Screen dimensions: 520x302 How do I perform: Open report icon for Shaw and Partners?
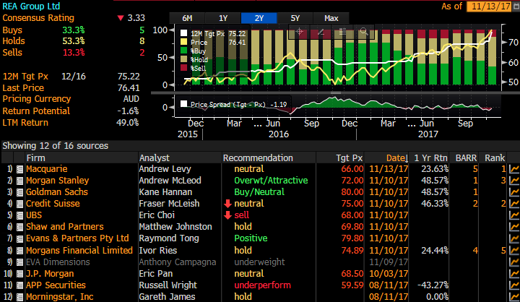[x=20, y=228]
